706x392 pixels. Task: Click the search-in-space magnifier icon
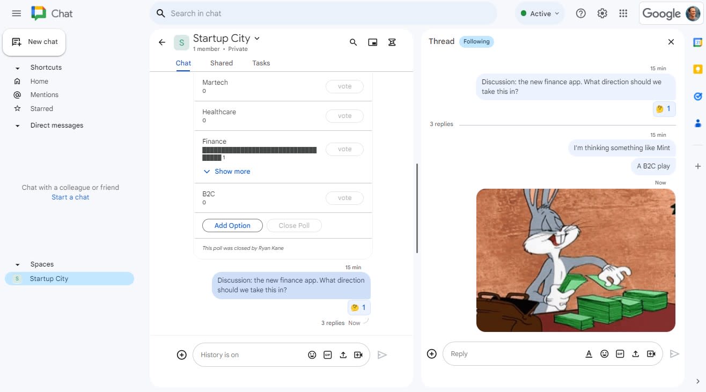tap(353, 42)
